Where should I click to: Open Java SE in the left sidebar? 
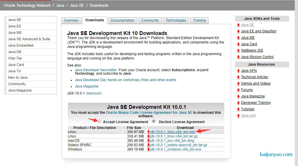pos(31,20)
